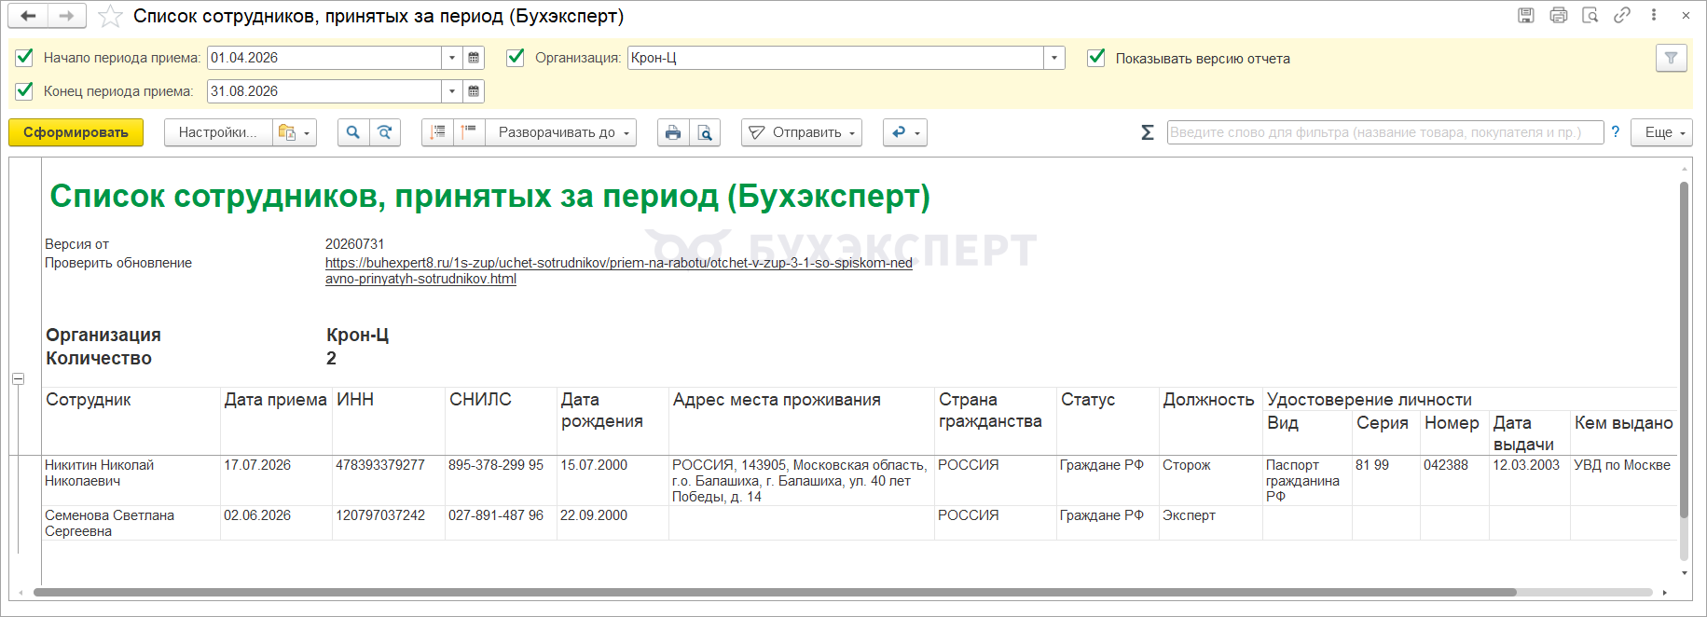
Task: Click the find magnifier icon in the toolbar
Action: [352, 132]
